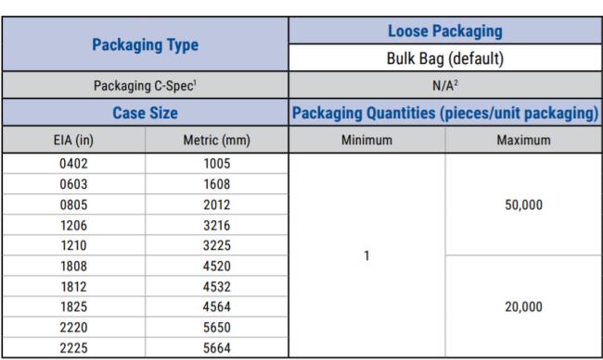Click the Maximum column header
Image resolution: width=603 pixels, height=360 pixels.
(524, 140)
